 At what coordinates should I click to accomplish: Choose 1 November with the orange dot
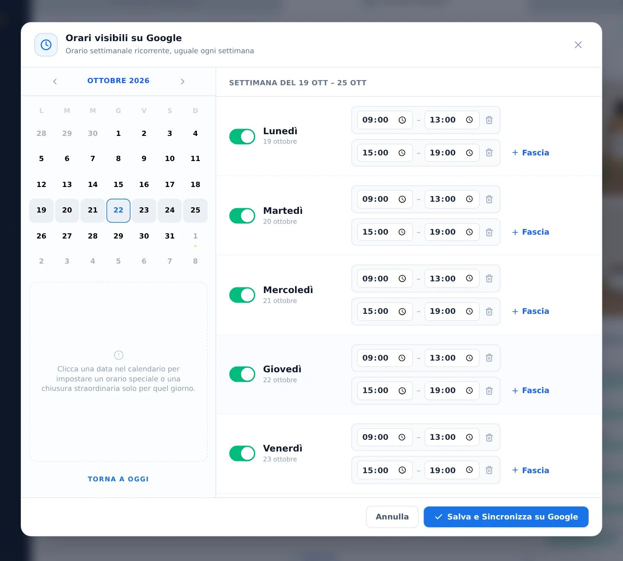pyautogui.click(x=196, y=236)
